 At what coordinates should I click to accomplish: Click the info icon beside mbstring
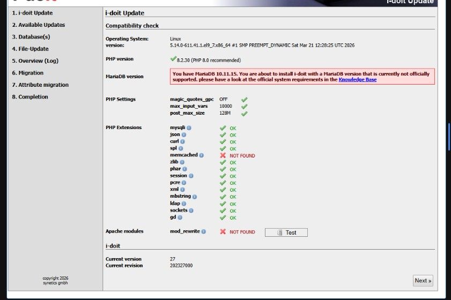coord(195,197)
